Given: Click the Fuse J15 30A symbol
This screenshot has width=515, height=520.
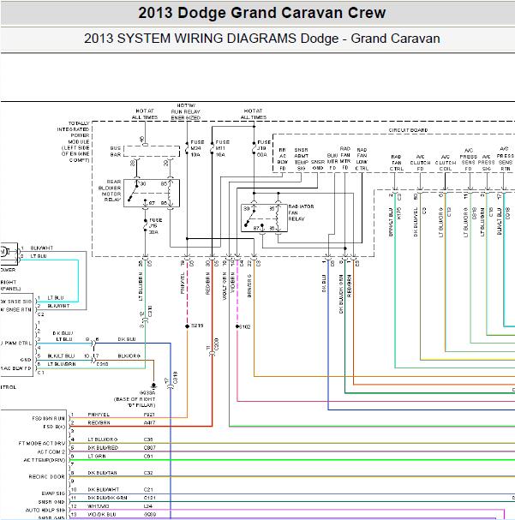Looking at the screenshot, I should pyautogui.click(x=146, y=226).
